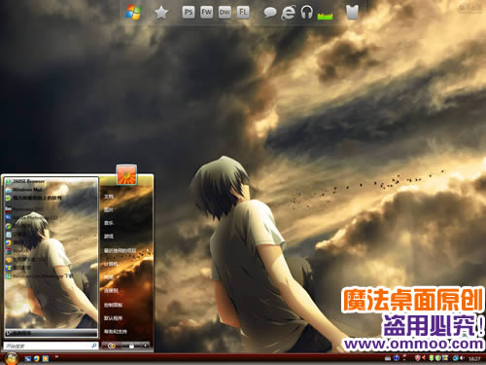Open 网络 in Start menu
486x365 pixels.
109,277
